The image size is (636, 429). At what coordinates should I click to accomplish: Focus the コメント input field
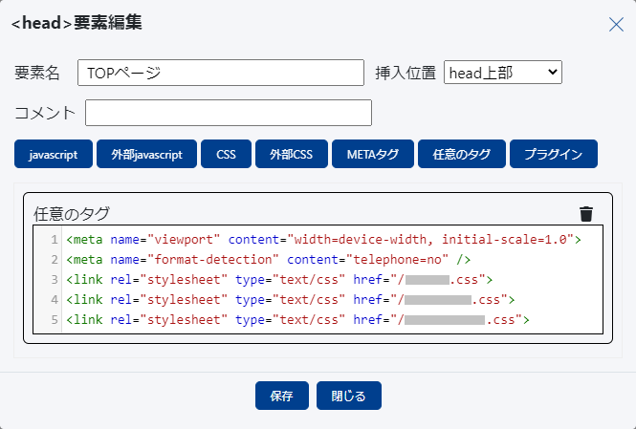click(228, 113)
